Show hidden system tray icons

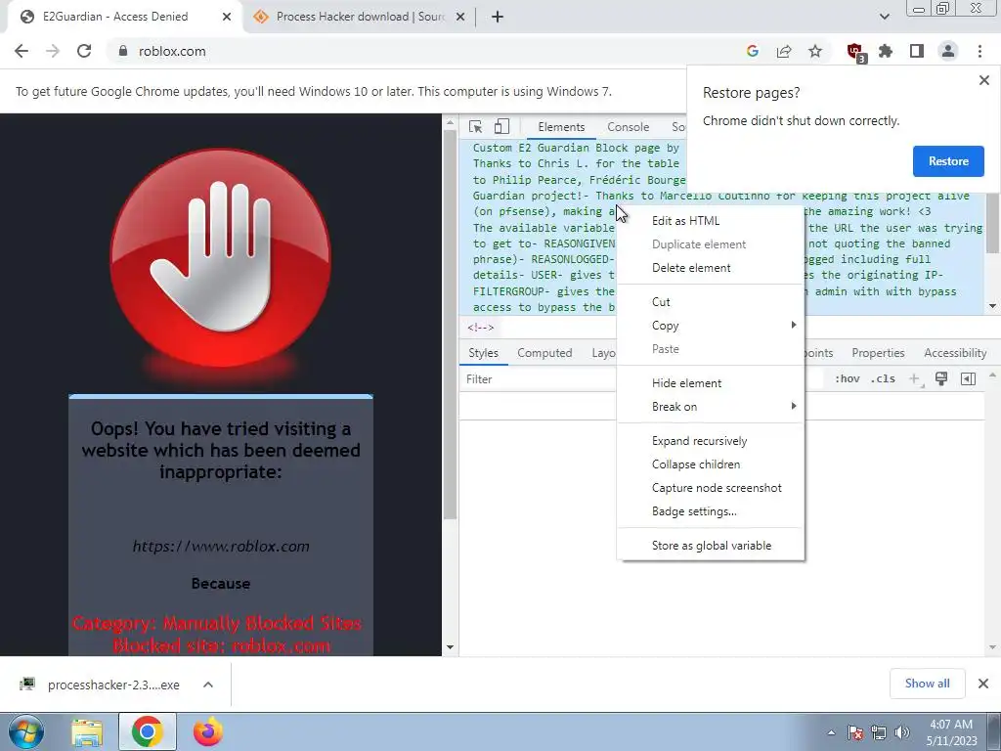(831, 732)
